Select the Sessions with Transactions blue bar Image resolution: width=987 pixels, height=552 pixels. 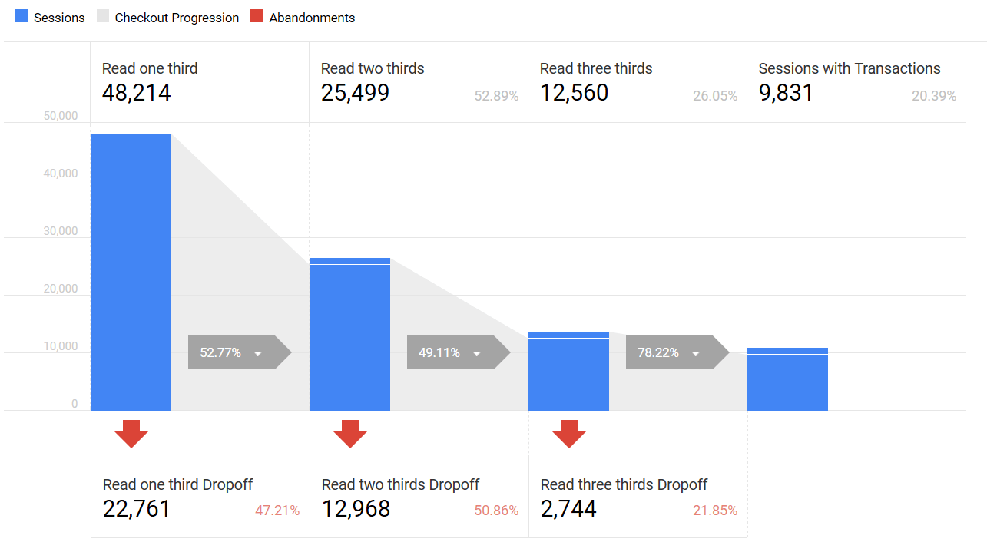(787, 379)
